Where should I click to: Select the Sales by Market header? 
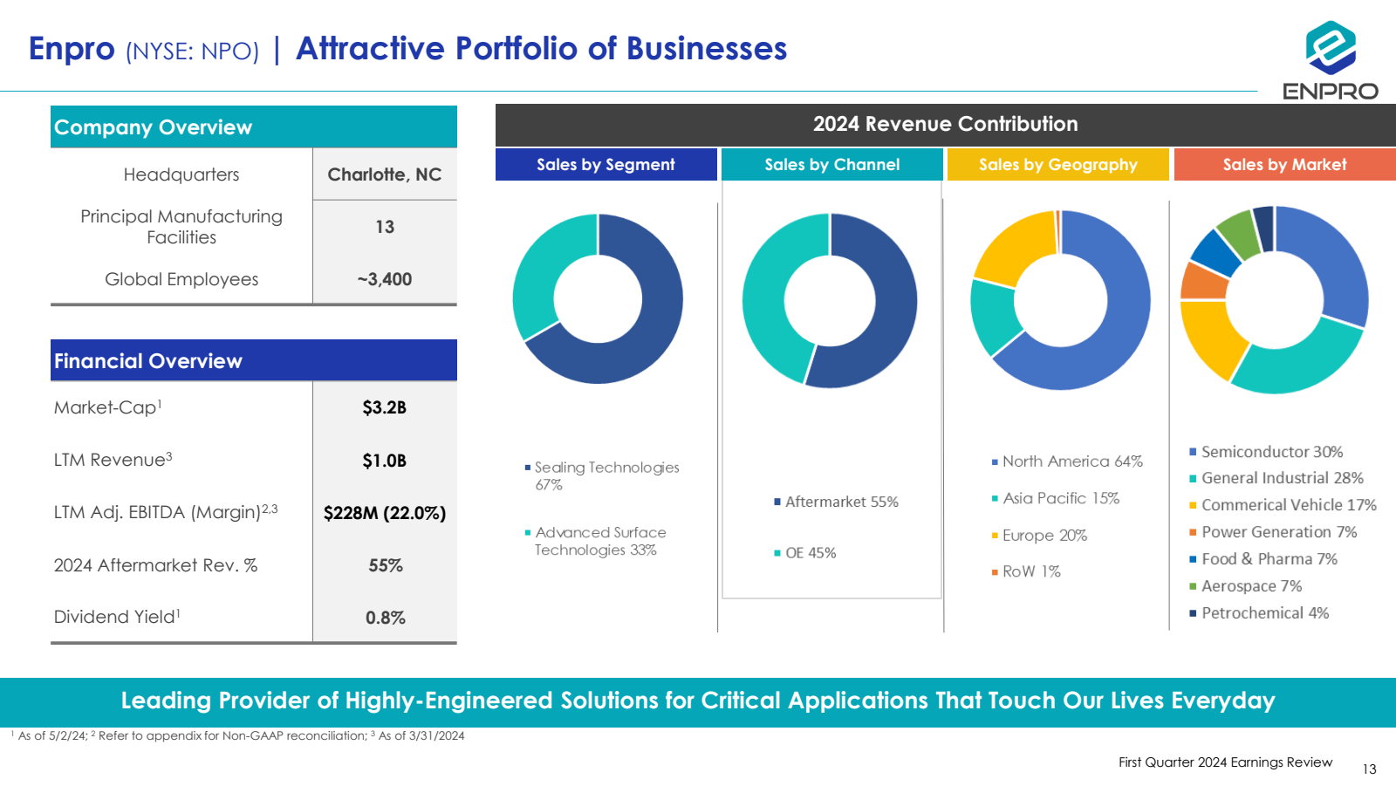pos(1285,164)
